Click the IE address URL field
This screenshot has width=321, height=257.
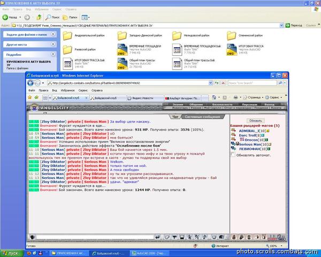[x=128, y=83]
